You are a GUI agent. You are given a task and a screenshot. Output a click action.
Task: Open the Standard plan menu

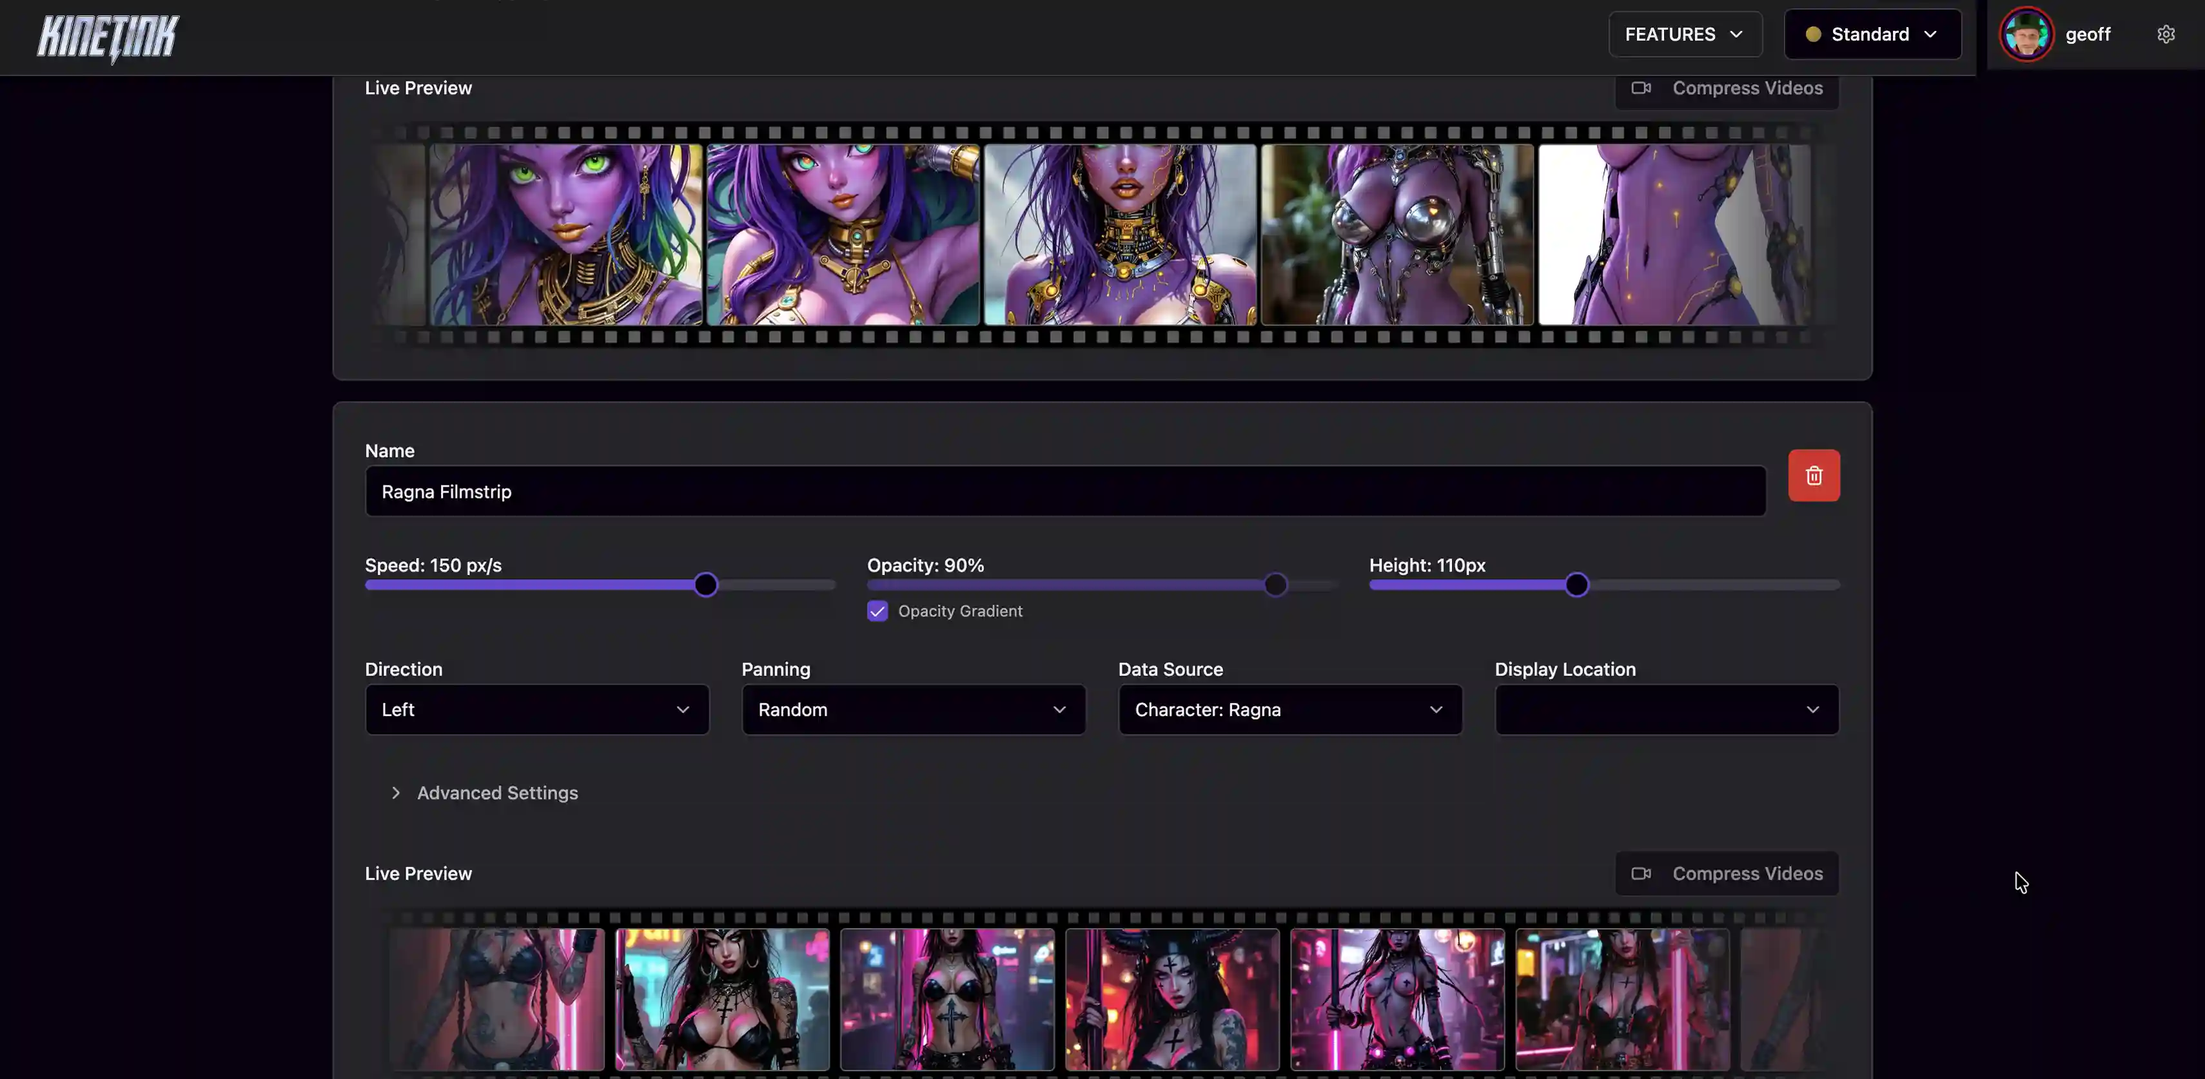point(1872,34)
